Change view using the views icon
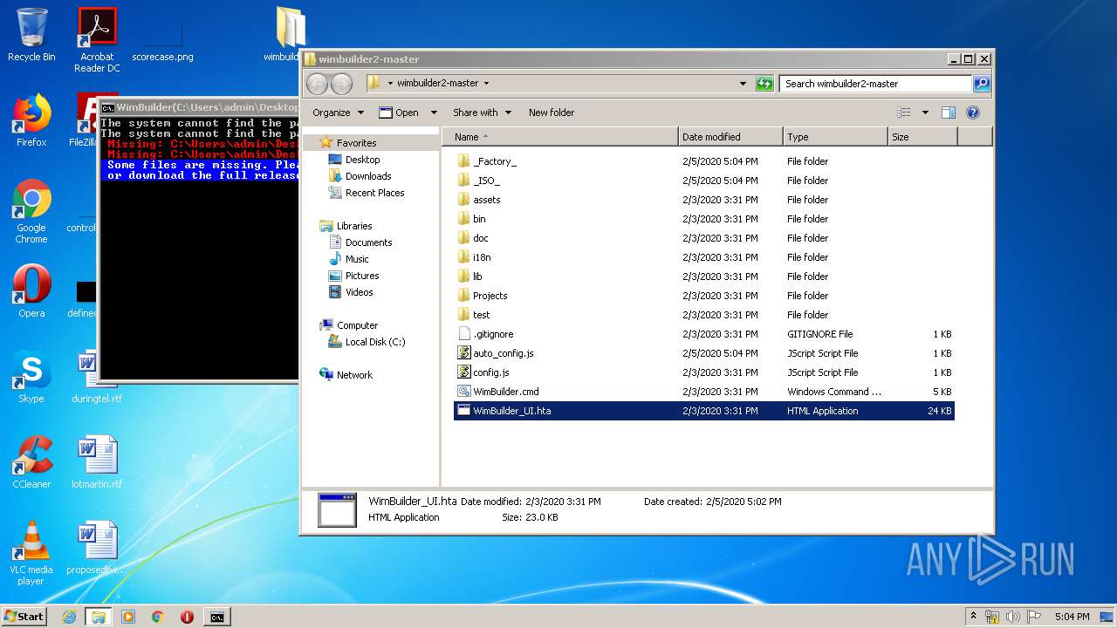 [x=904, y=113]
